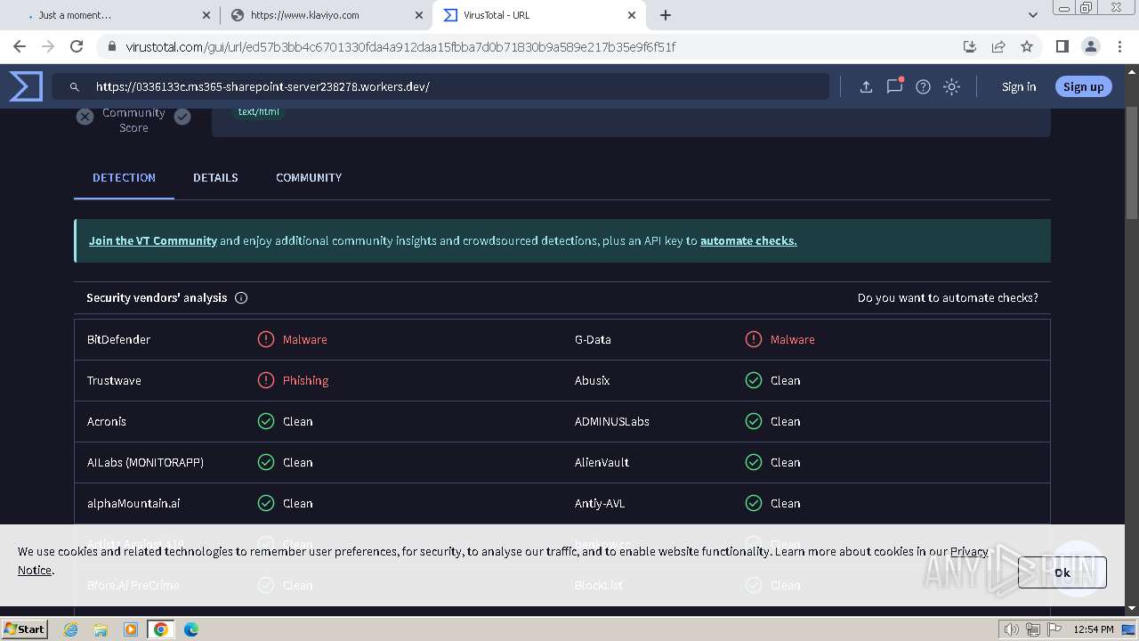
Task: Click the BitDefender vendor name
Action: [118, 339]
